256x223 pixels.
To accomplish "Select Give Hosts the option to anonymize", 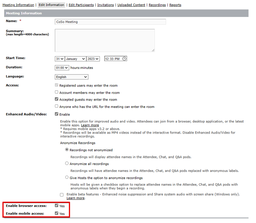I will [x=67, y=178].
